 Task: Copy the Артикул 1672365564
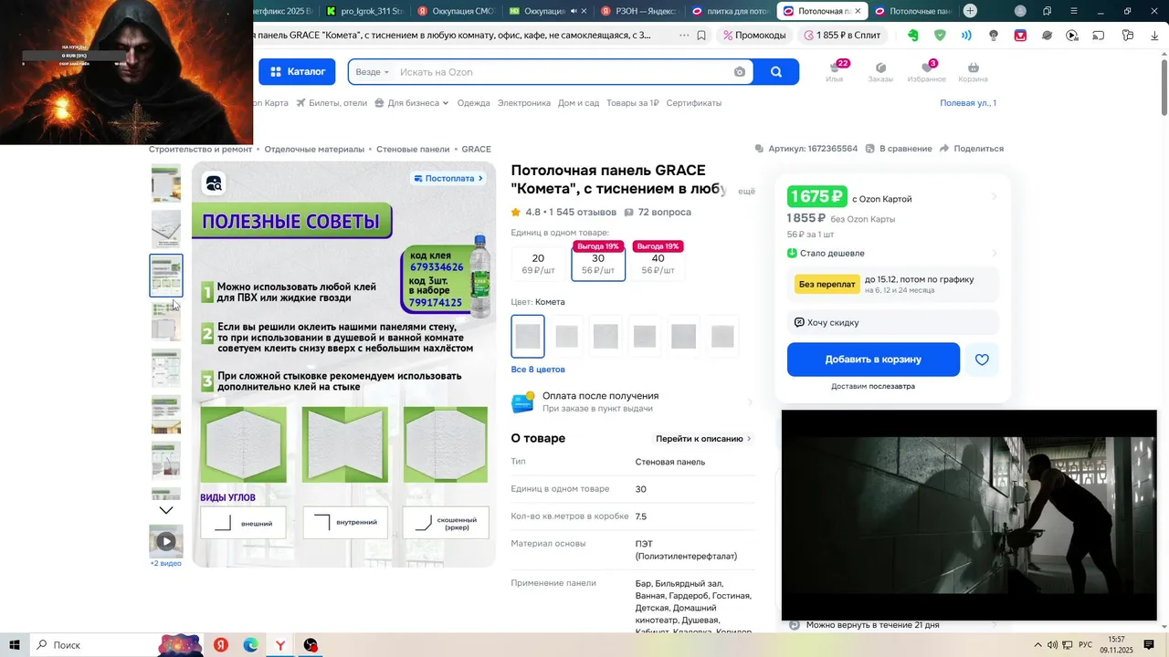[806, 149]
